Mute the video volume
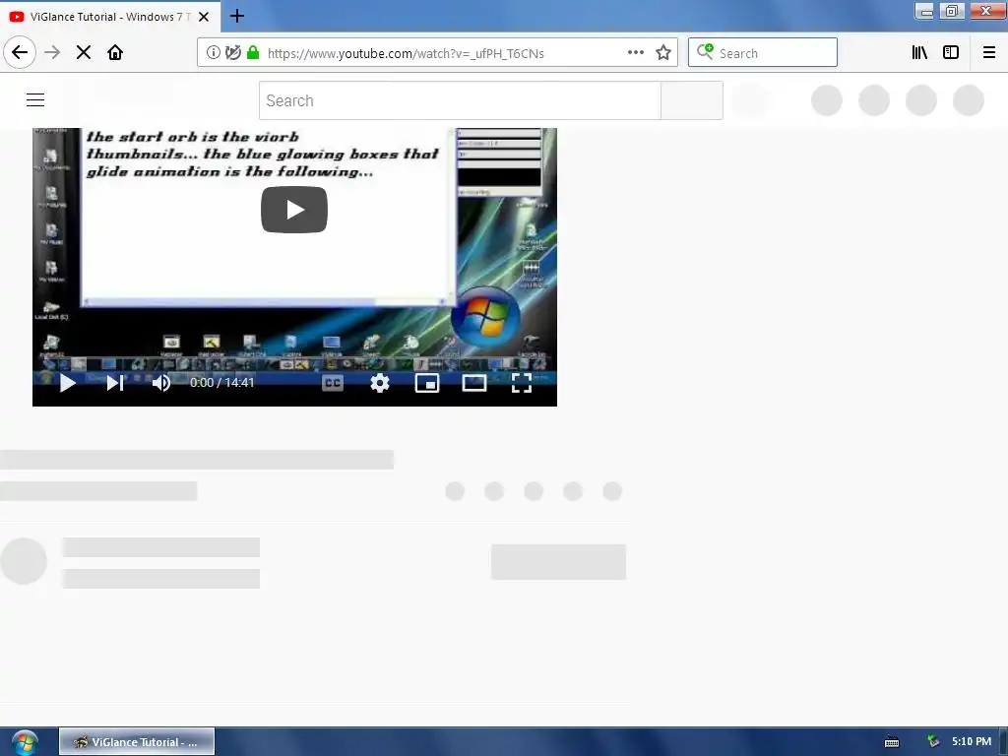 160,383
